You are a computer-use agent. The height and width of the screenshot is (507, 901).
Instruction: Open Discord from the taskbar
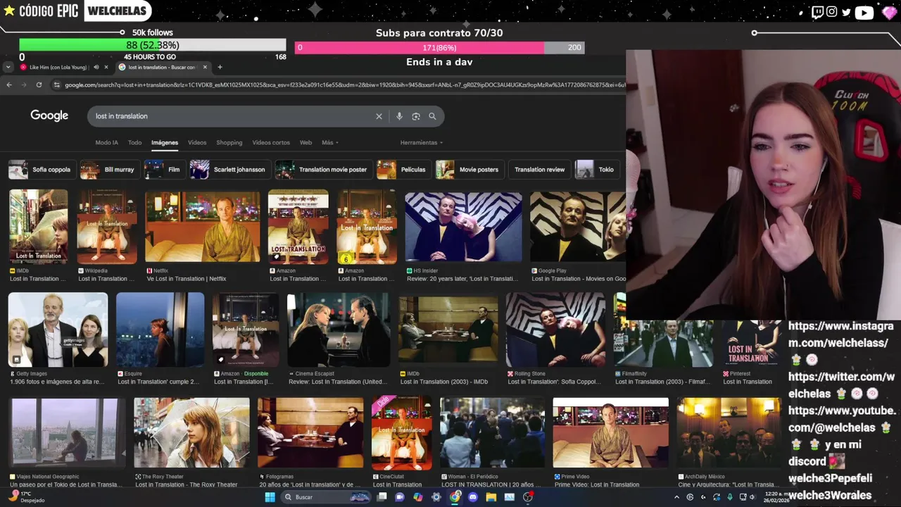[x=473, y=497]
